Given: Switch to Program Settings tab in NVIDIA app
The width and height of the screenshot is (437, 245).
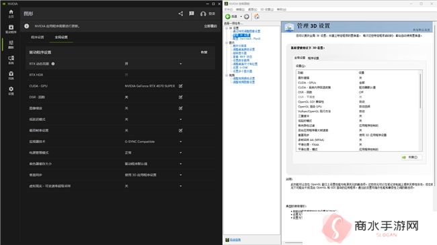Looking at the screenshot, I should click(x=38, y=37).
